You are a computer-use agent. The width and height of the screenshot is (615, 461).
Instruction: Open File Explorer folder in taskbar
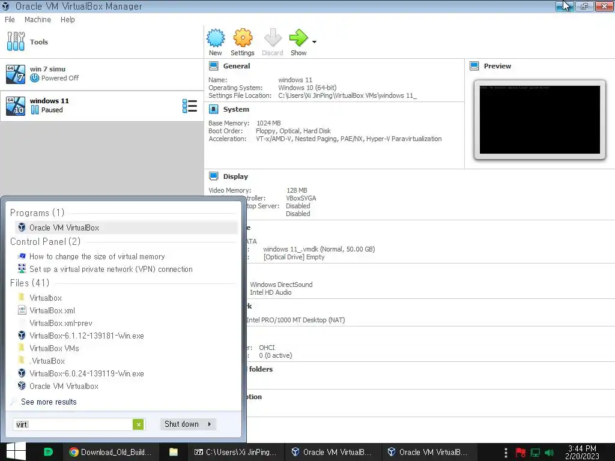pyautogui.click(x=174, y=452)
